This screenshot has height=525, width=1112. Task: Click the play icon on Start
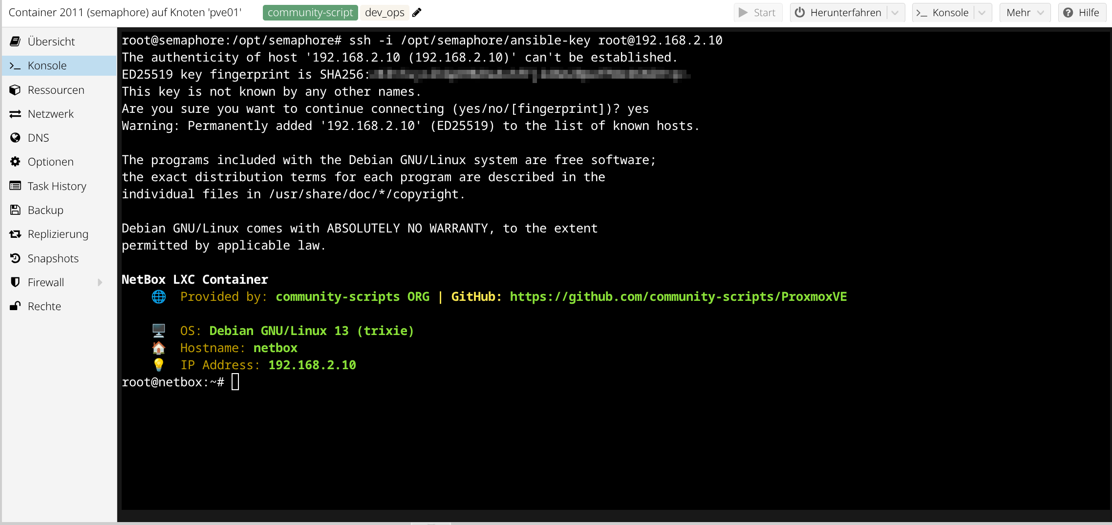pyautogui.click(x=743, y=13)
